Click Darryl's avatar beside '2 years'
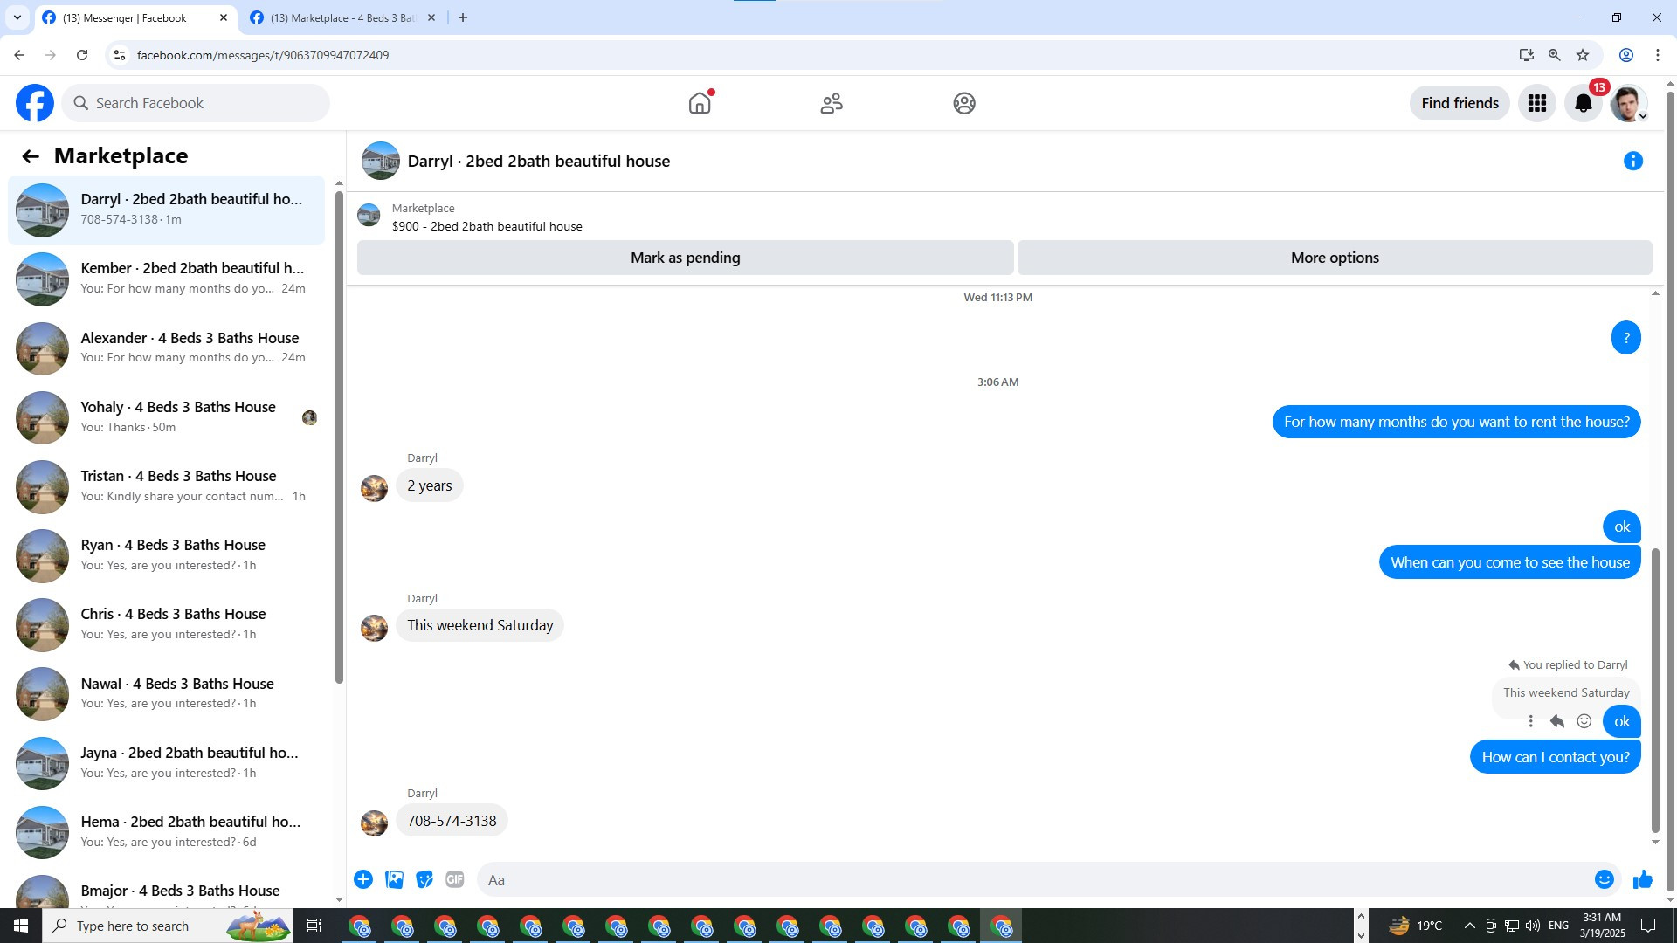Image resolution: width=1677 pixels, height=943 pixels. (x=374, y=487)
